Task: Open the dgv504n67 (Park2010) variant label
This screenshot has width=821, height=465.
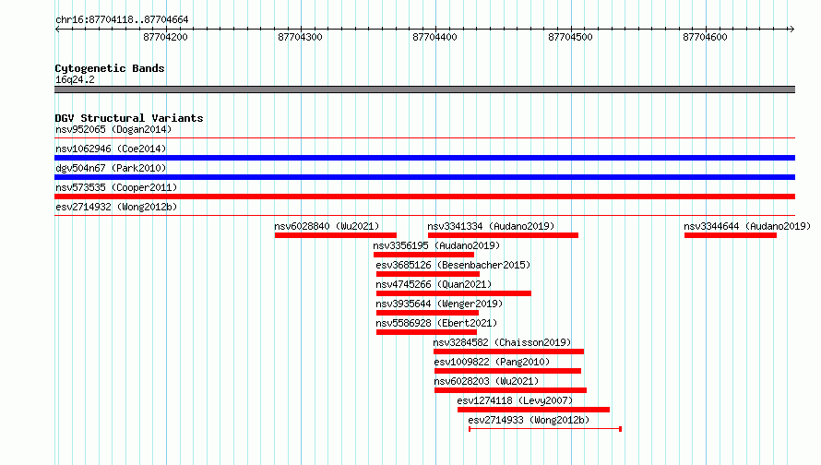Action: point(111,168)
